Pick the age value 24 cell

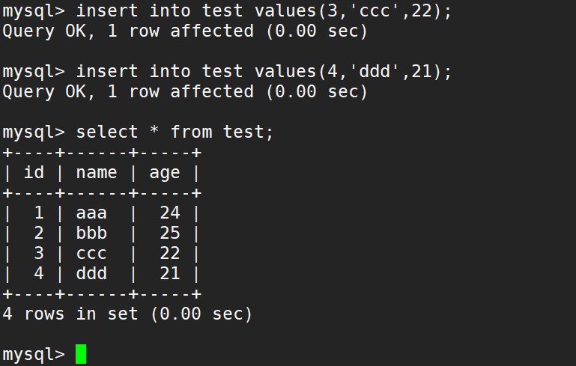point(170,213)
